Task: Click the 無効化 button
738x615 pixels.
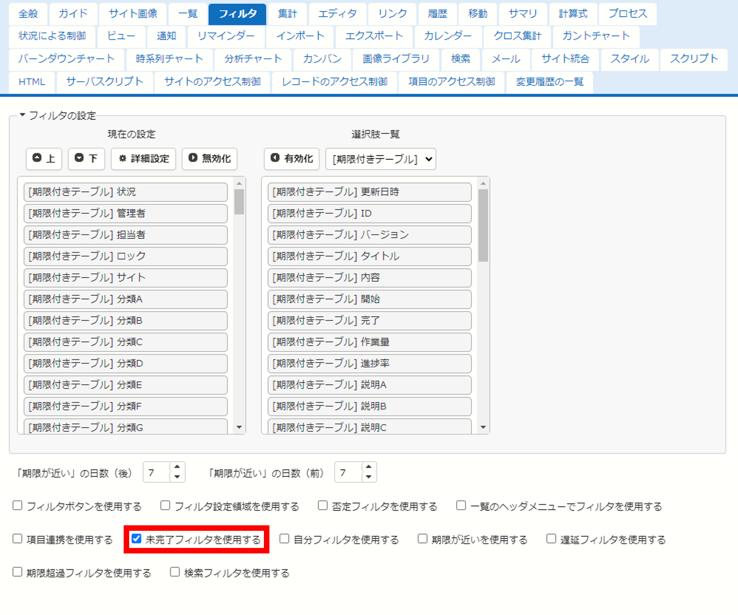Action: 209,159
